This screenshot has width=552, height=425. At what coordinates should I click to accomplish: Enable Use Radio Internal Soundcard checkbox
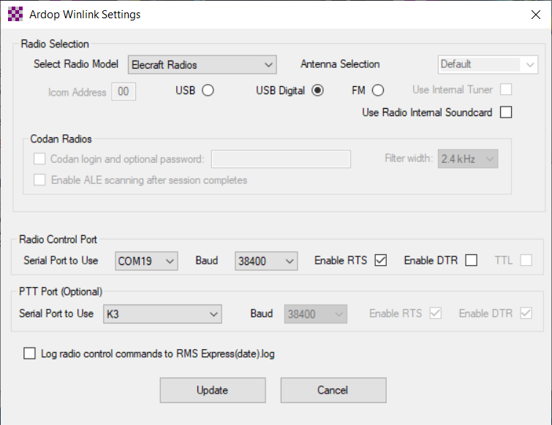tap(505, 112)
